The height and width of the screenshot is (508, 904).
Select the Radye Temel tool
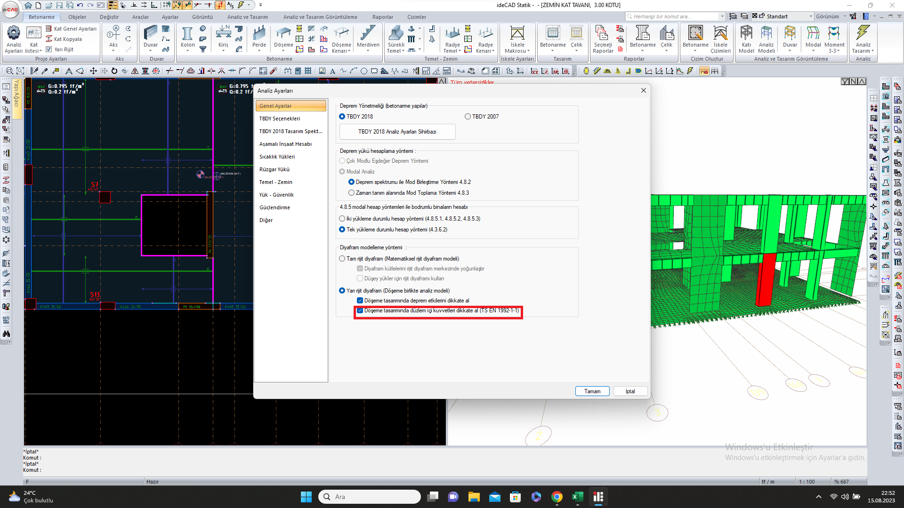click(452, 34)
